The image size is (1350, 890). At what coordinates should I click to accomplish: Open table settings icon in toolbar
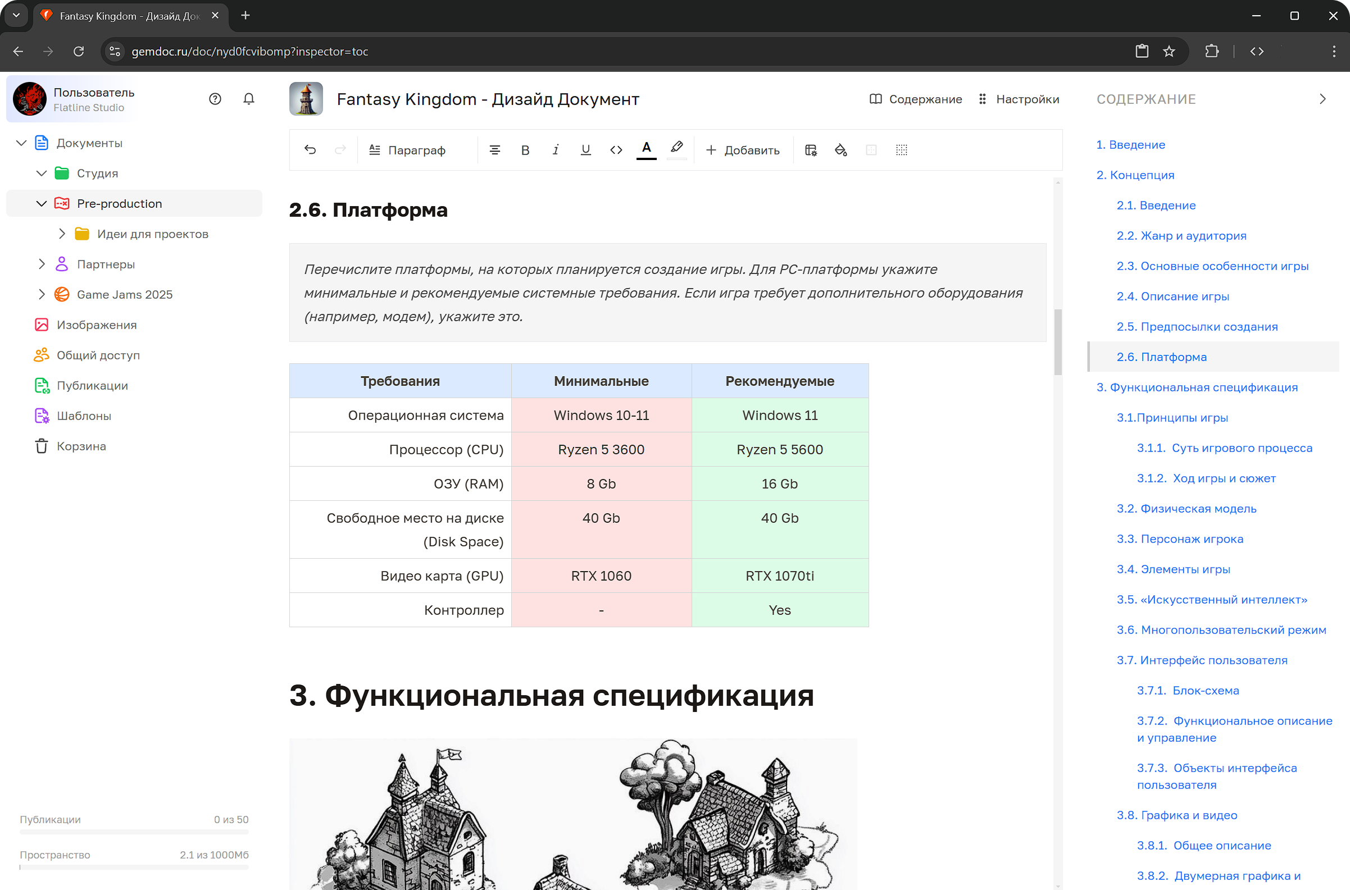811,150
